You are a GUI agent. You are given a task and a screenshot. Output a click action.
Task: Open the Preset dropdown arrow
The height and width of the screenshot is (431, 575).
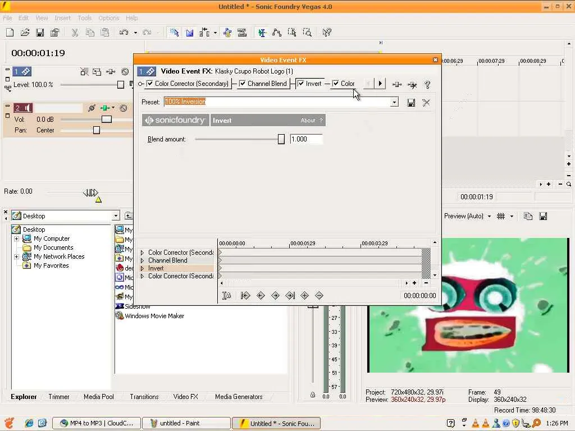click(x=394, y=102)
